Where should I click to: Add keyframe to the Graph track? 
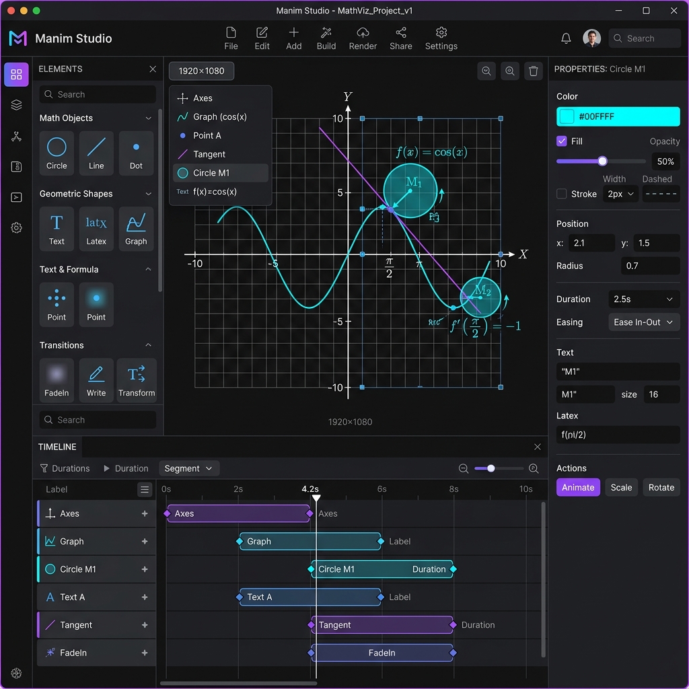coord(145,542)
